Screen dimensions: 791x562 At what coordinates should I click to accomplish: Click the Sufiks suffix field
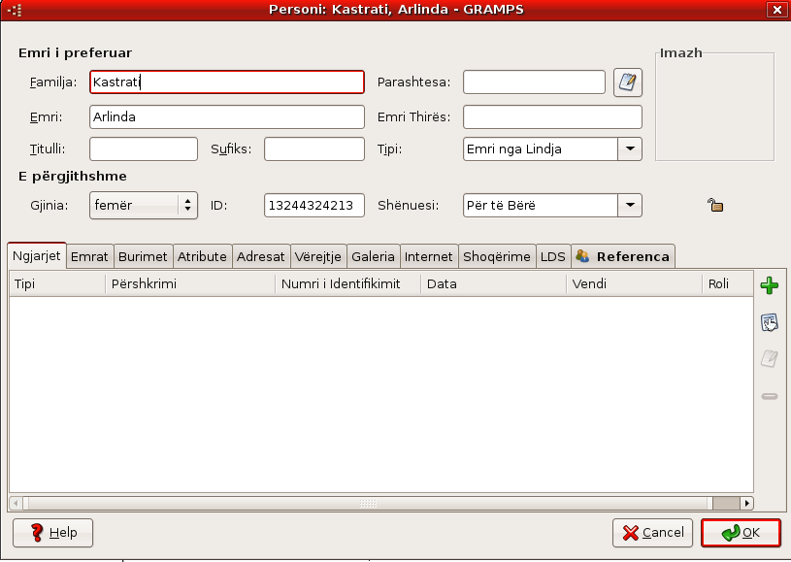pyautogui.click(x=314, y=149)
